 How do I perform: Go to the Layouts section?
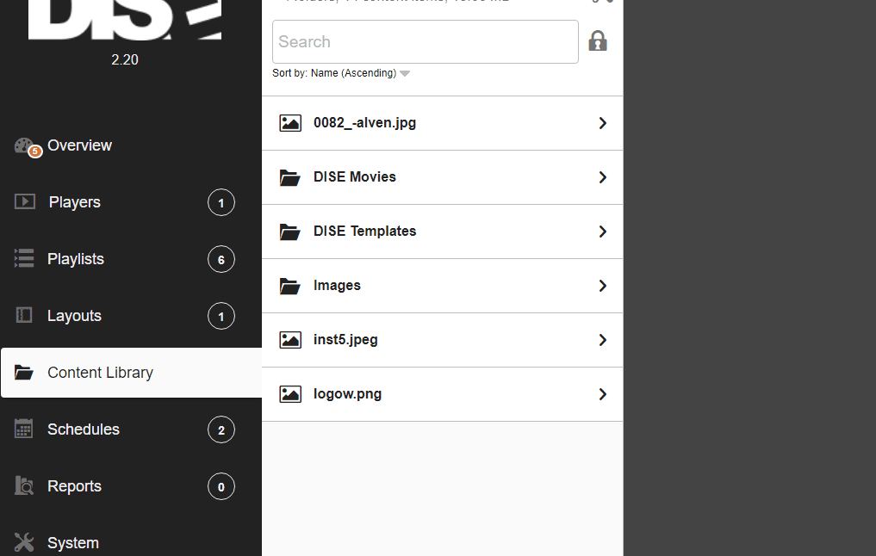click(x=131, y=316)
